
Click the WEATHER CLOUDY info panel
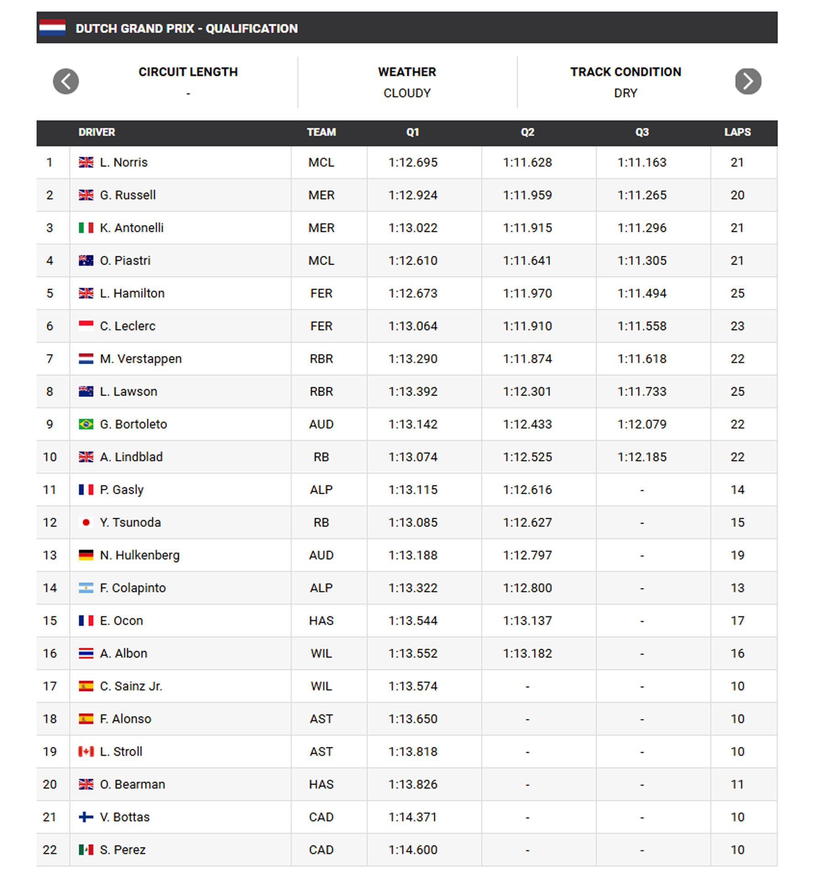point(407,82)
